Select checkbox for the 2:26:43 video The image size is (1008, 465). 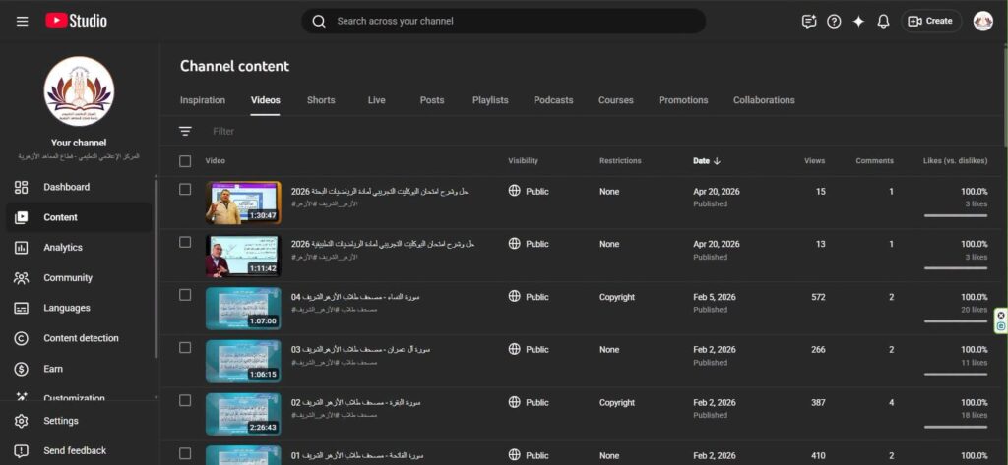pyautogui.click(x=185, y=400)
